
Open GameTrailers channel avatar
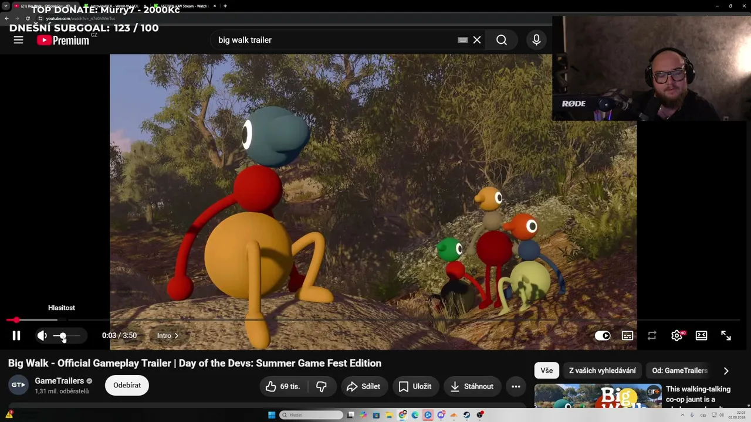(x=18, y=385)
